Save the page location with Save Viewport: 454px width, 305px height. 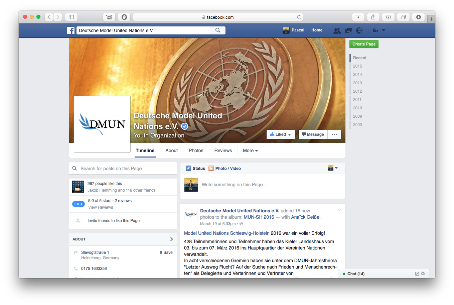pos(166,252)
